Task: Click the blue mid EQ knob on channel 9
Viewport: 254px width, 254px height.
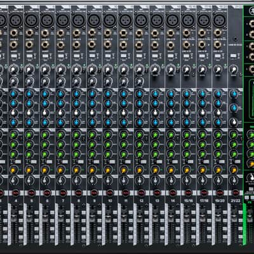Action: pyautogui.click(x=92, y=104)
